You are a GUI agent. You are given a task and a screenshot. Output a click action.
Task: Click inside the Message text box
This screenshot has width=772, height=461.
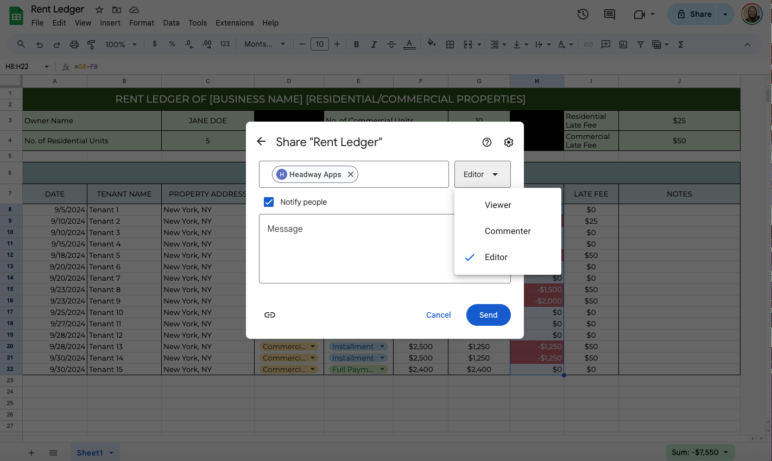point(356,249)
